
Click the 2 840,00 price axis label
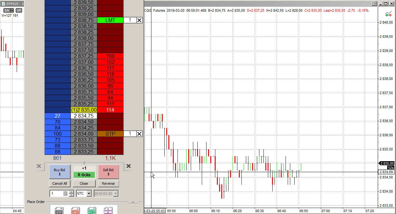pyautogui.click(x=387, y=23)
